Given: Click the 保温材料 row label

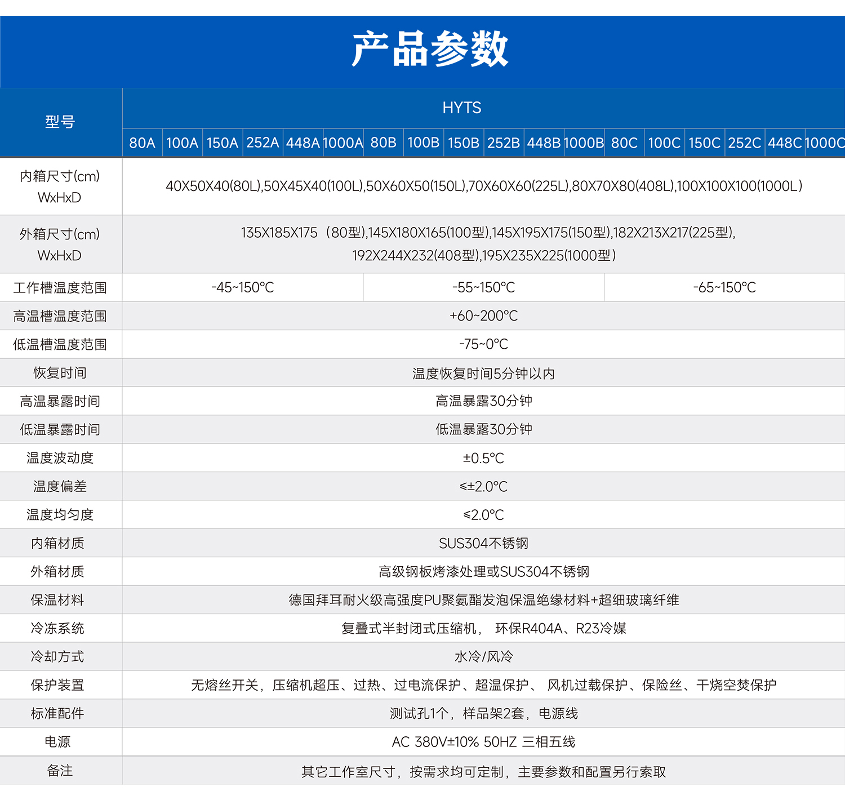Looking at the screenshot, I should (57, 600).
